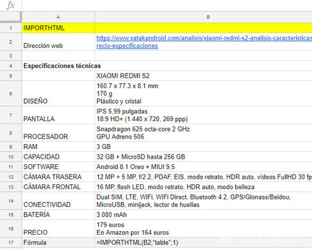The height and width of the screenshot is (250, 312).
Task: Select the column B header
Action: [x=203, y=17]
